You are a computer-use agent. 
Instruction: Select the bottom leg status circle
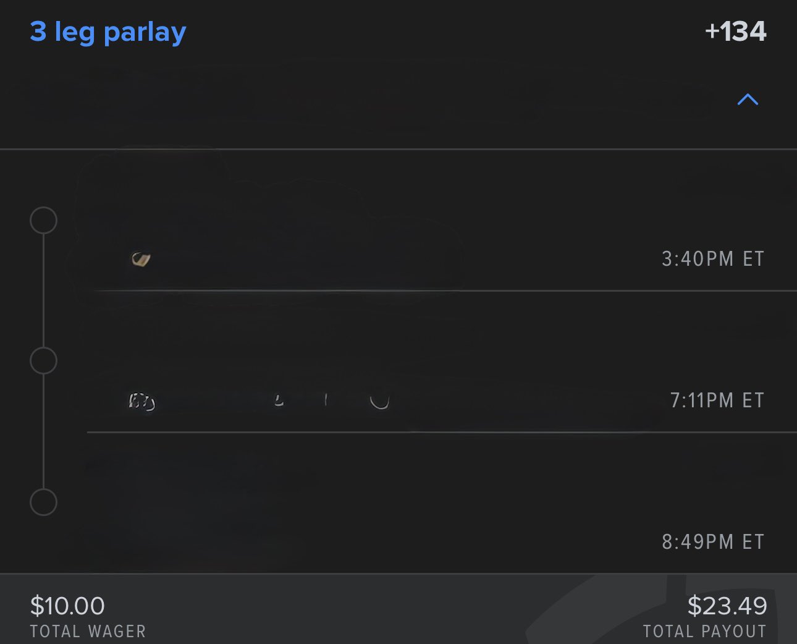[x=43, y=502]
